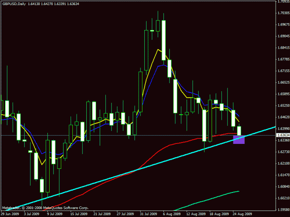Click the 1.67785 price axis label
Viewport: 290px width, 217px height.
(x=284, y=59)
